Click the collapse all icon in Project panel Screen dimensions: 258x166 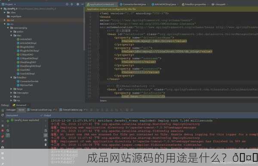pos(72,4)
